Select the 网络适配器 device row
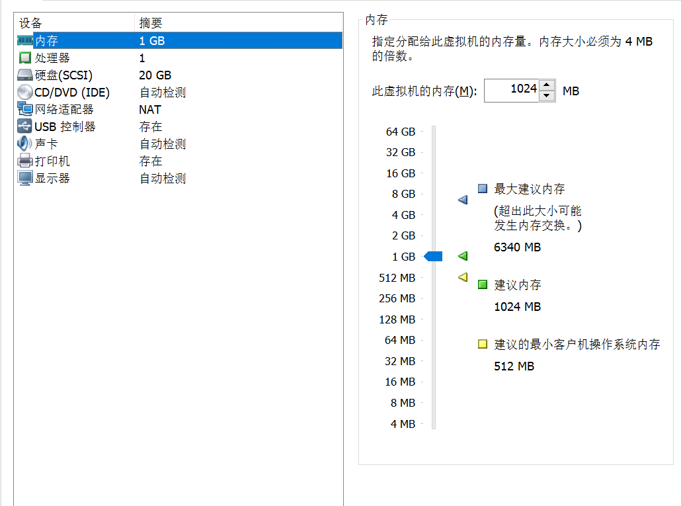This screenshot has width=681, height=506. pyautogui.click(x=179, y=109)
